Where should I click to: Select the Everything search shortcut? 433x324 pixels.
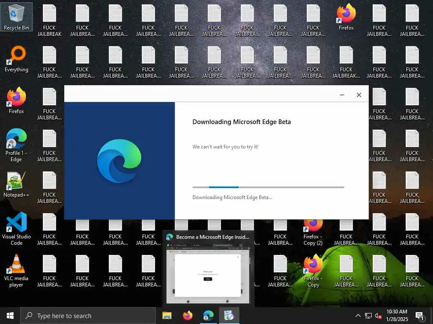(x=16, y=59)
